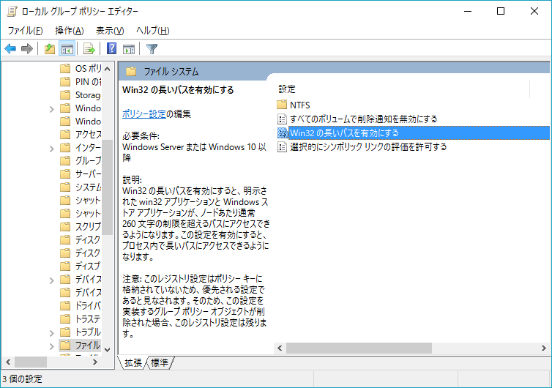Open the ファイル(F) menu
This screenshot has width=552, height=388.
tap(25, 30)
